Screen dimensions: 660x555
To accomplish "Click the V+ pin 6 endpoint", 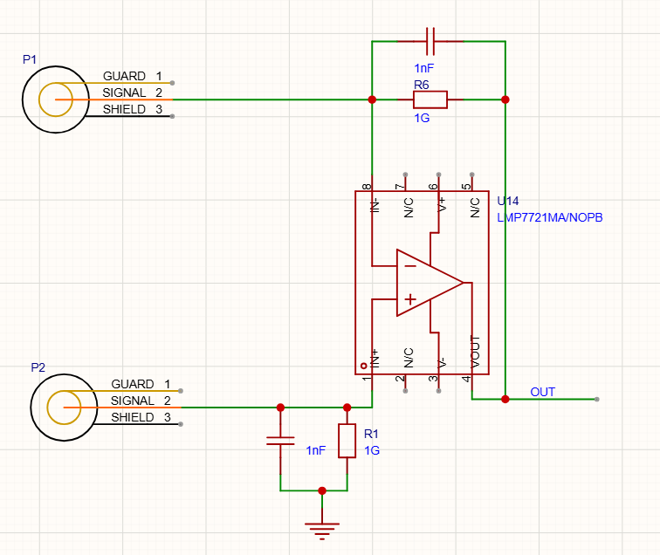I will click(x=438, y=175).
